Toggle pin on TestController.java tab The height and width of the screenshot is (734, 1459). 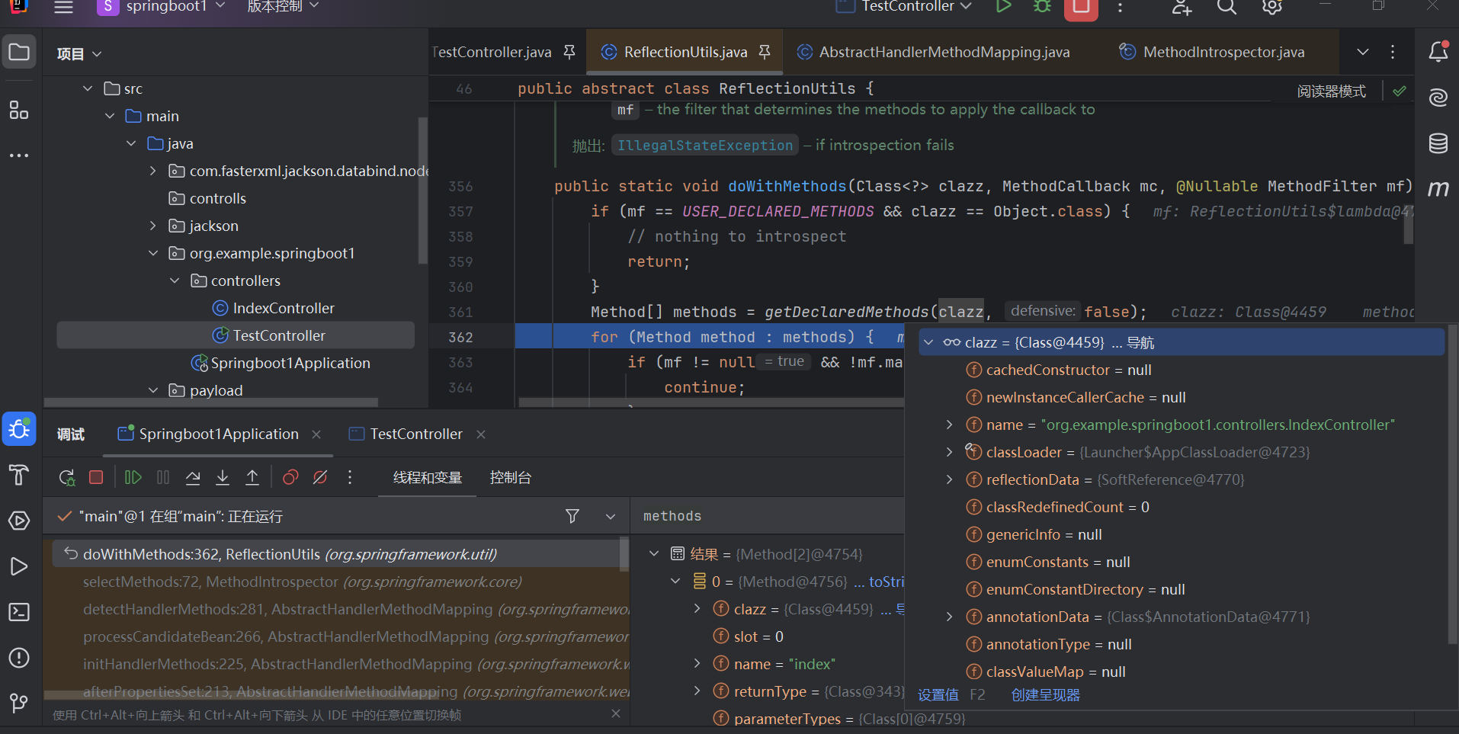(x=569, y=52)
